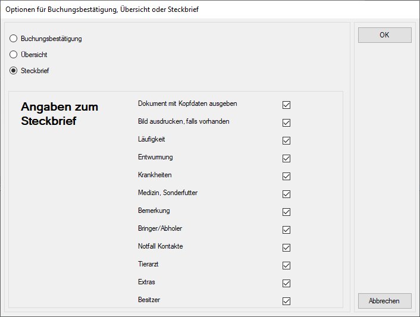Disable the Läufigkeit checkbox

286,140
